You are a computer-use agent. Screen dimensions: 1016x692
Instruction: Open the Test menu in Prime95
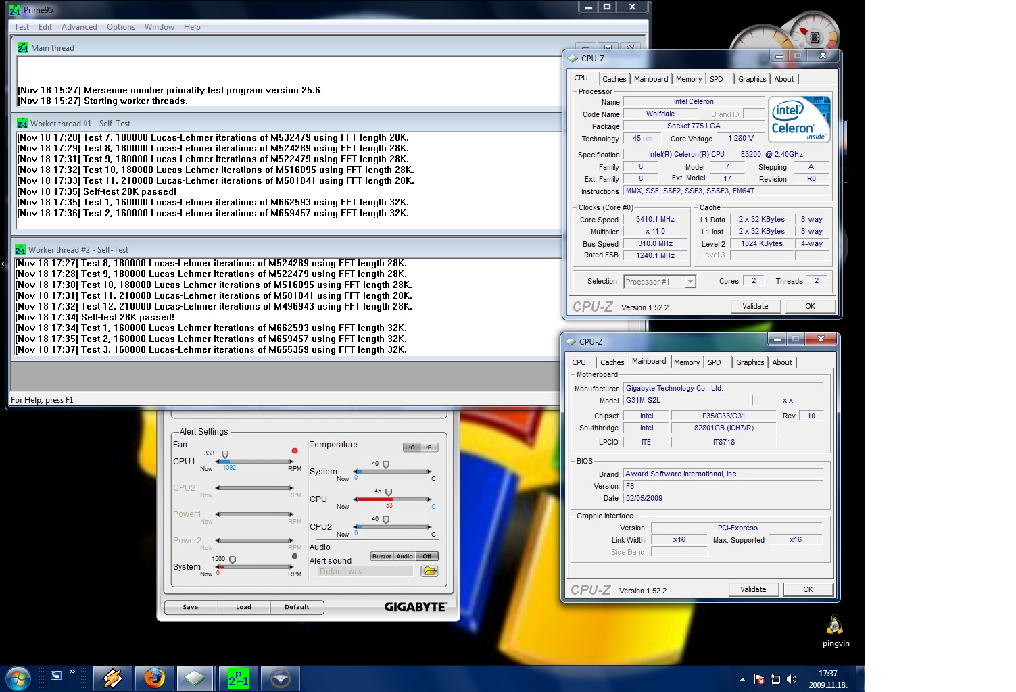click(22, 27)
